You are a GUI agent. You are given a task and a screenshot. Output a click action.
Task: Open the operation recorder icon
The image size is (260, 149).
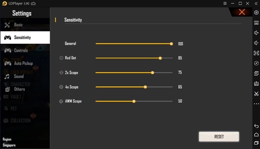click(x=256, y=63)
